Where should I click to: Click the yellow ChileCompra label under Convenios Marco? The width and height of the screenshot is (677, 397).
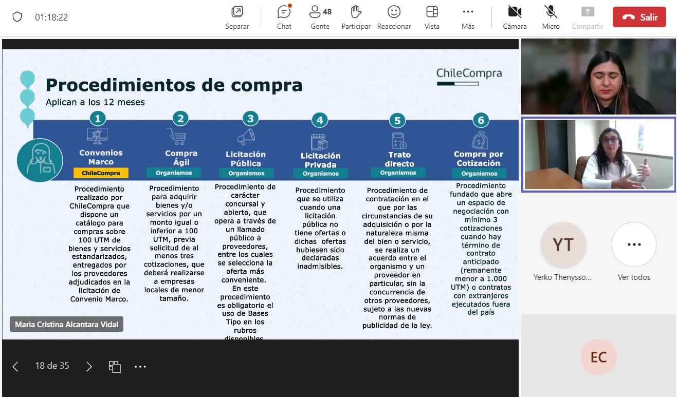[101, 173]
